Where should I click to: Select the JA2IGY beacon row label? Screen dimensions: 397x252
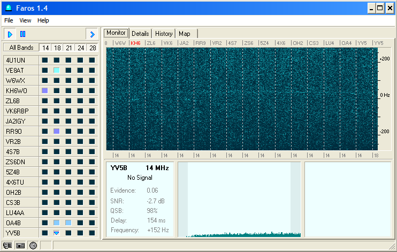21,121
